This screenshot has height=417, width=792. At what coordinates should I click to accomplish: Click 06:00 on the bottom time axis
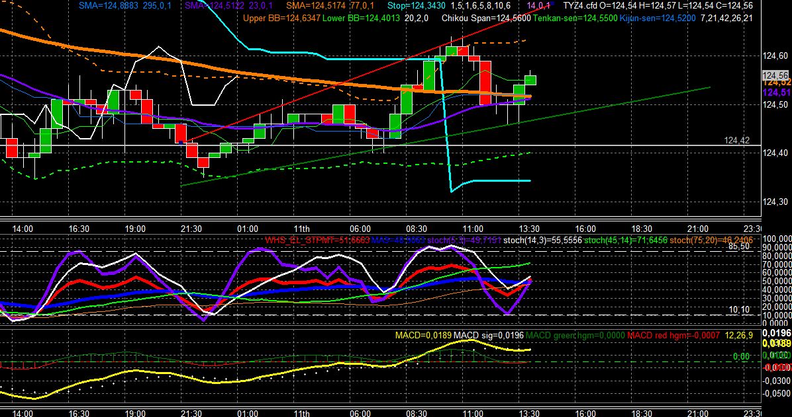click(x=360, y=412)
